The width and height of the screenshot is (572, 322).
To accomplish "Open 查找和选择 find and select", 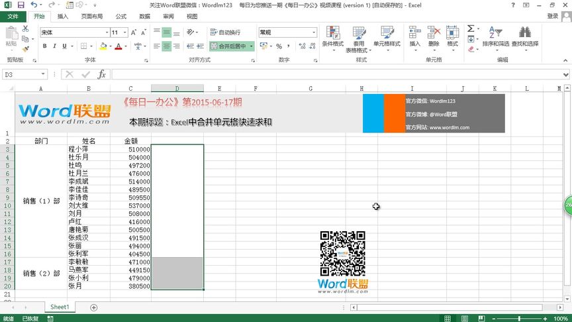I will (x=525, y=38).
